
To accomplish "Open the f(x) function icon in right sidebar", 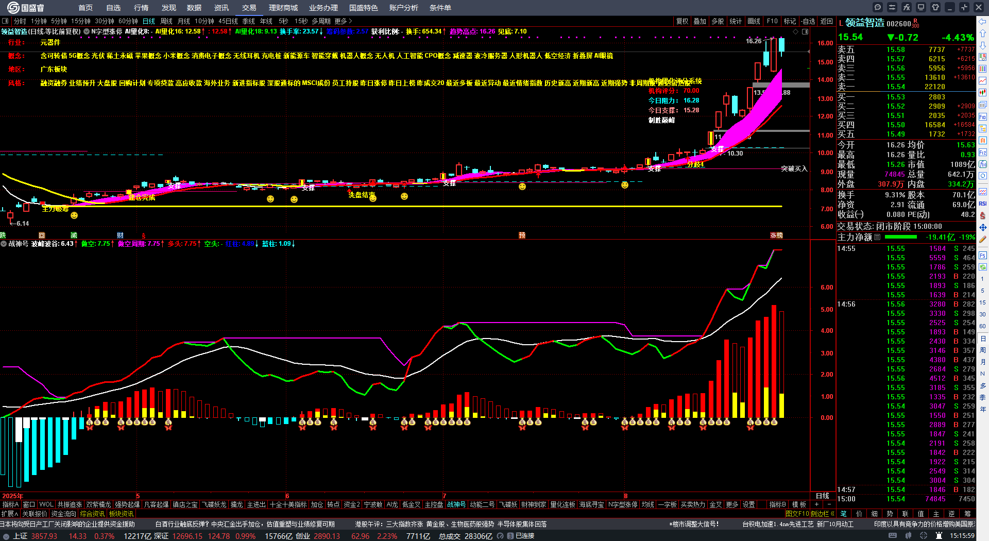I will click(x=983, y=164).
